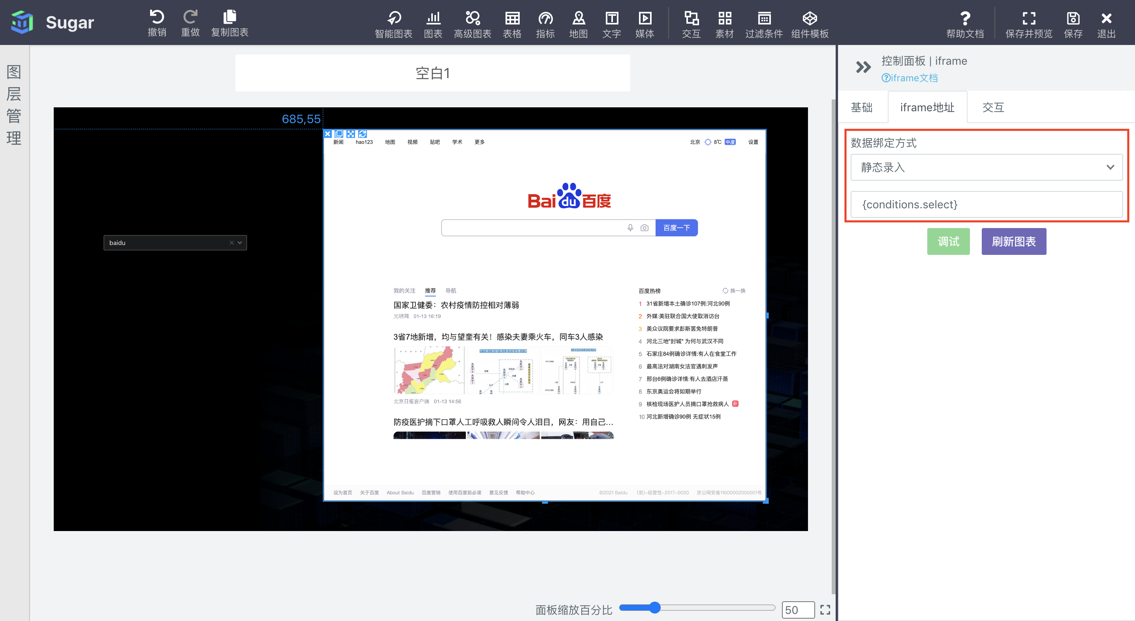Click fullscreen icon beside zoom percentage
The height and width of the screenshot is (621, 1135).
825,610
